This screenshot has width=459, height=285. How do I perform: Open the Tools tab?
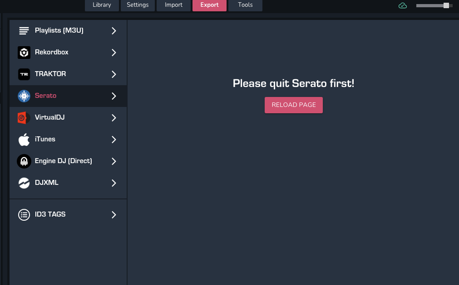245,5
